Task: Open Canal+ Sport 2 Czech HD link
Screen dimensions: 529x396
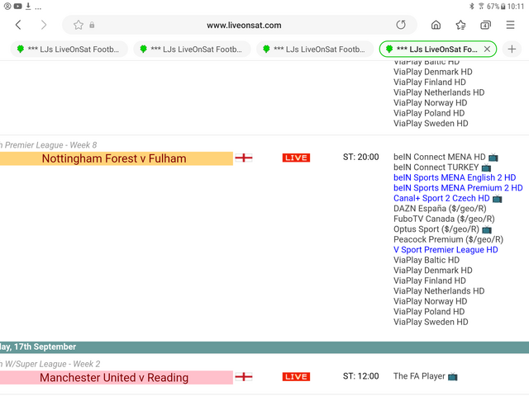Action: coord(441,198)
